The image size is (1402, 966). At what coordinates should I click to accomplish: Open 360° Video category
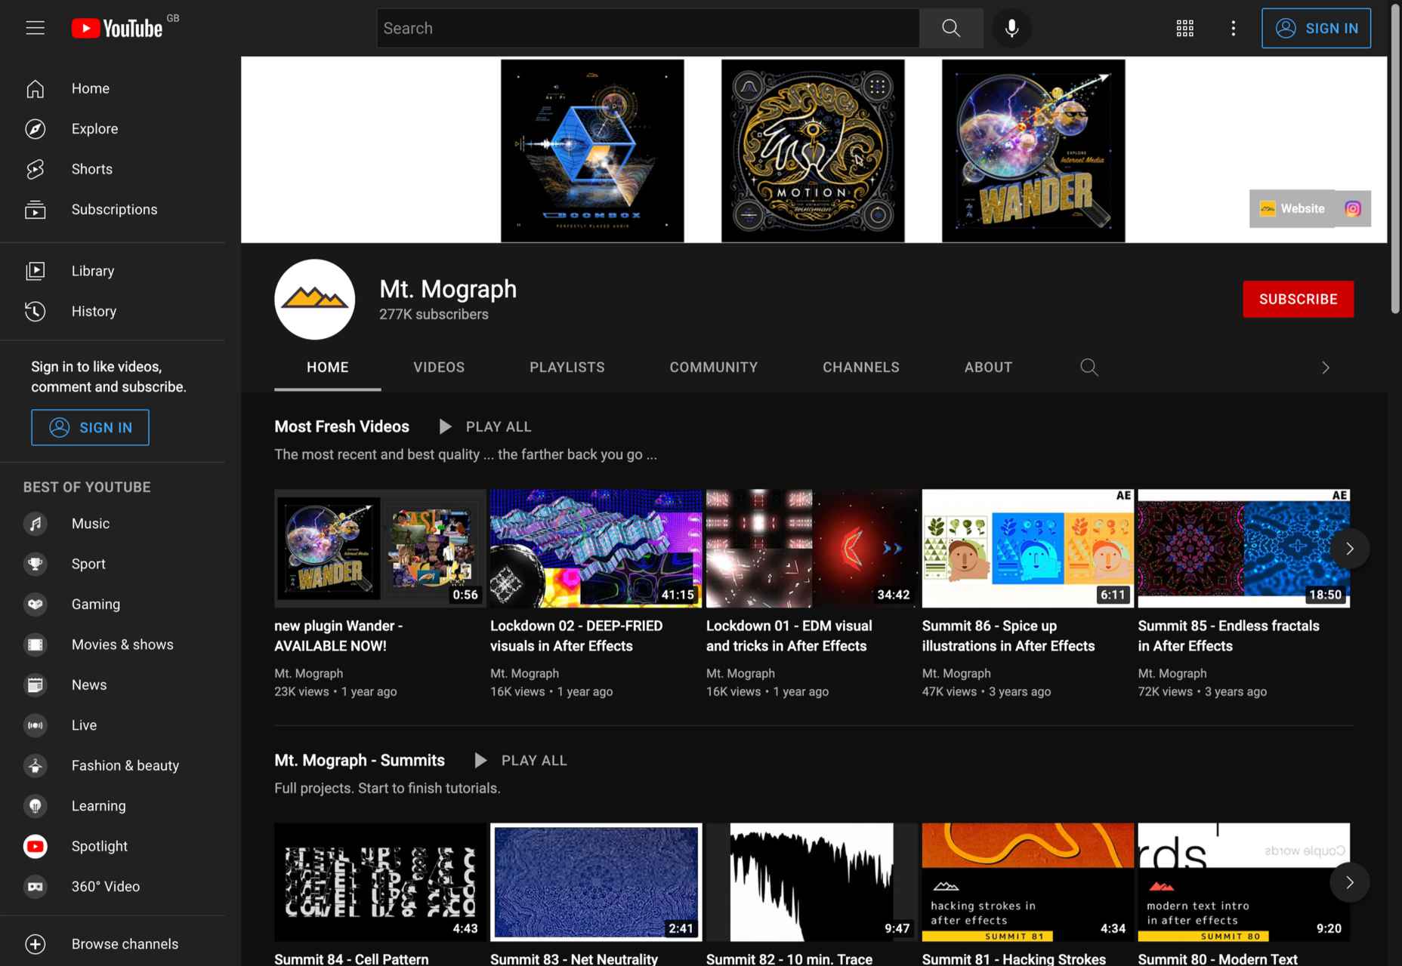point(113,887)
